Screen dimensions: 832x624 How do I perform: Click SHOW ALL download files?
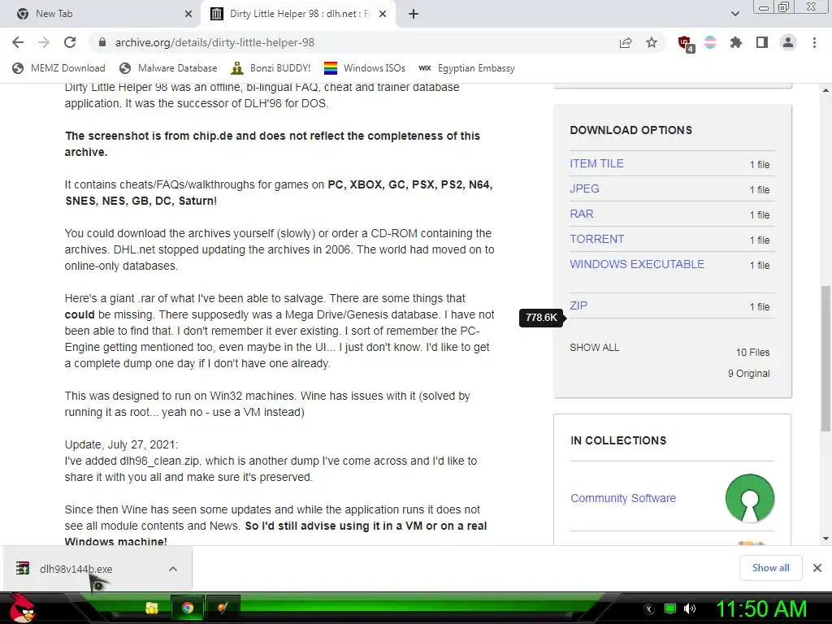click(x=594, y=348)
